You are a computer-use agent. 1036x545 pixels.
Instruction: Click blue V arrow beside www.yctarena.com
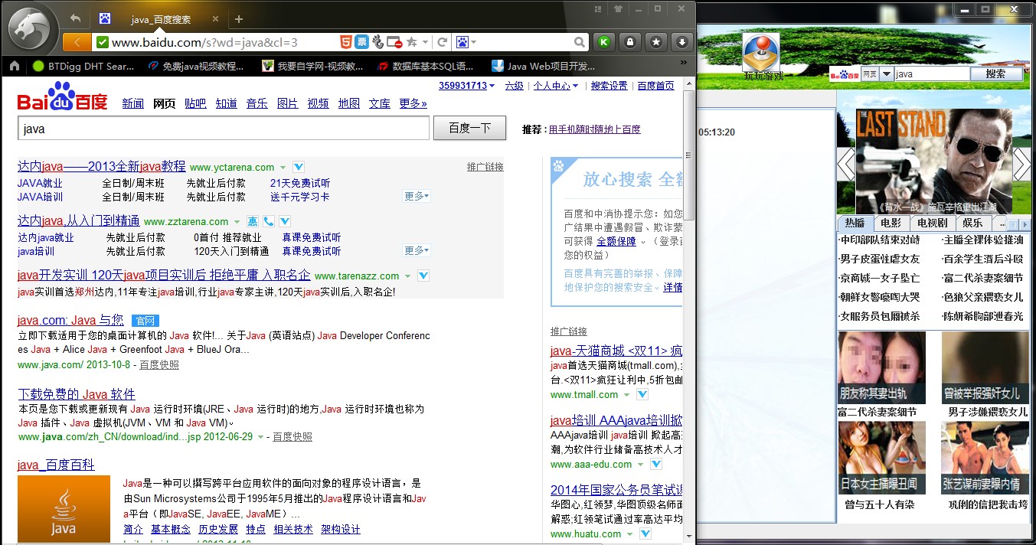tap(299, 167)
